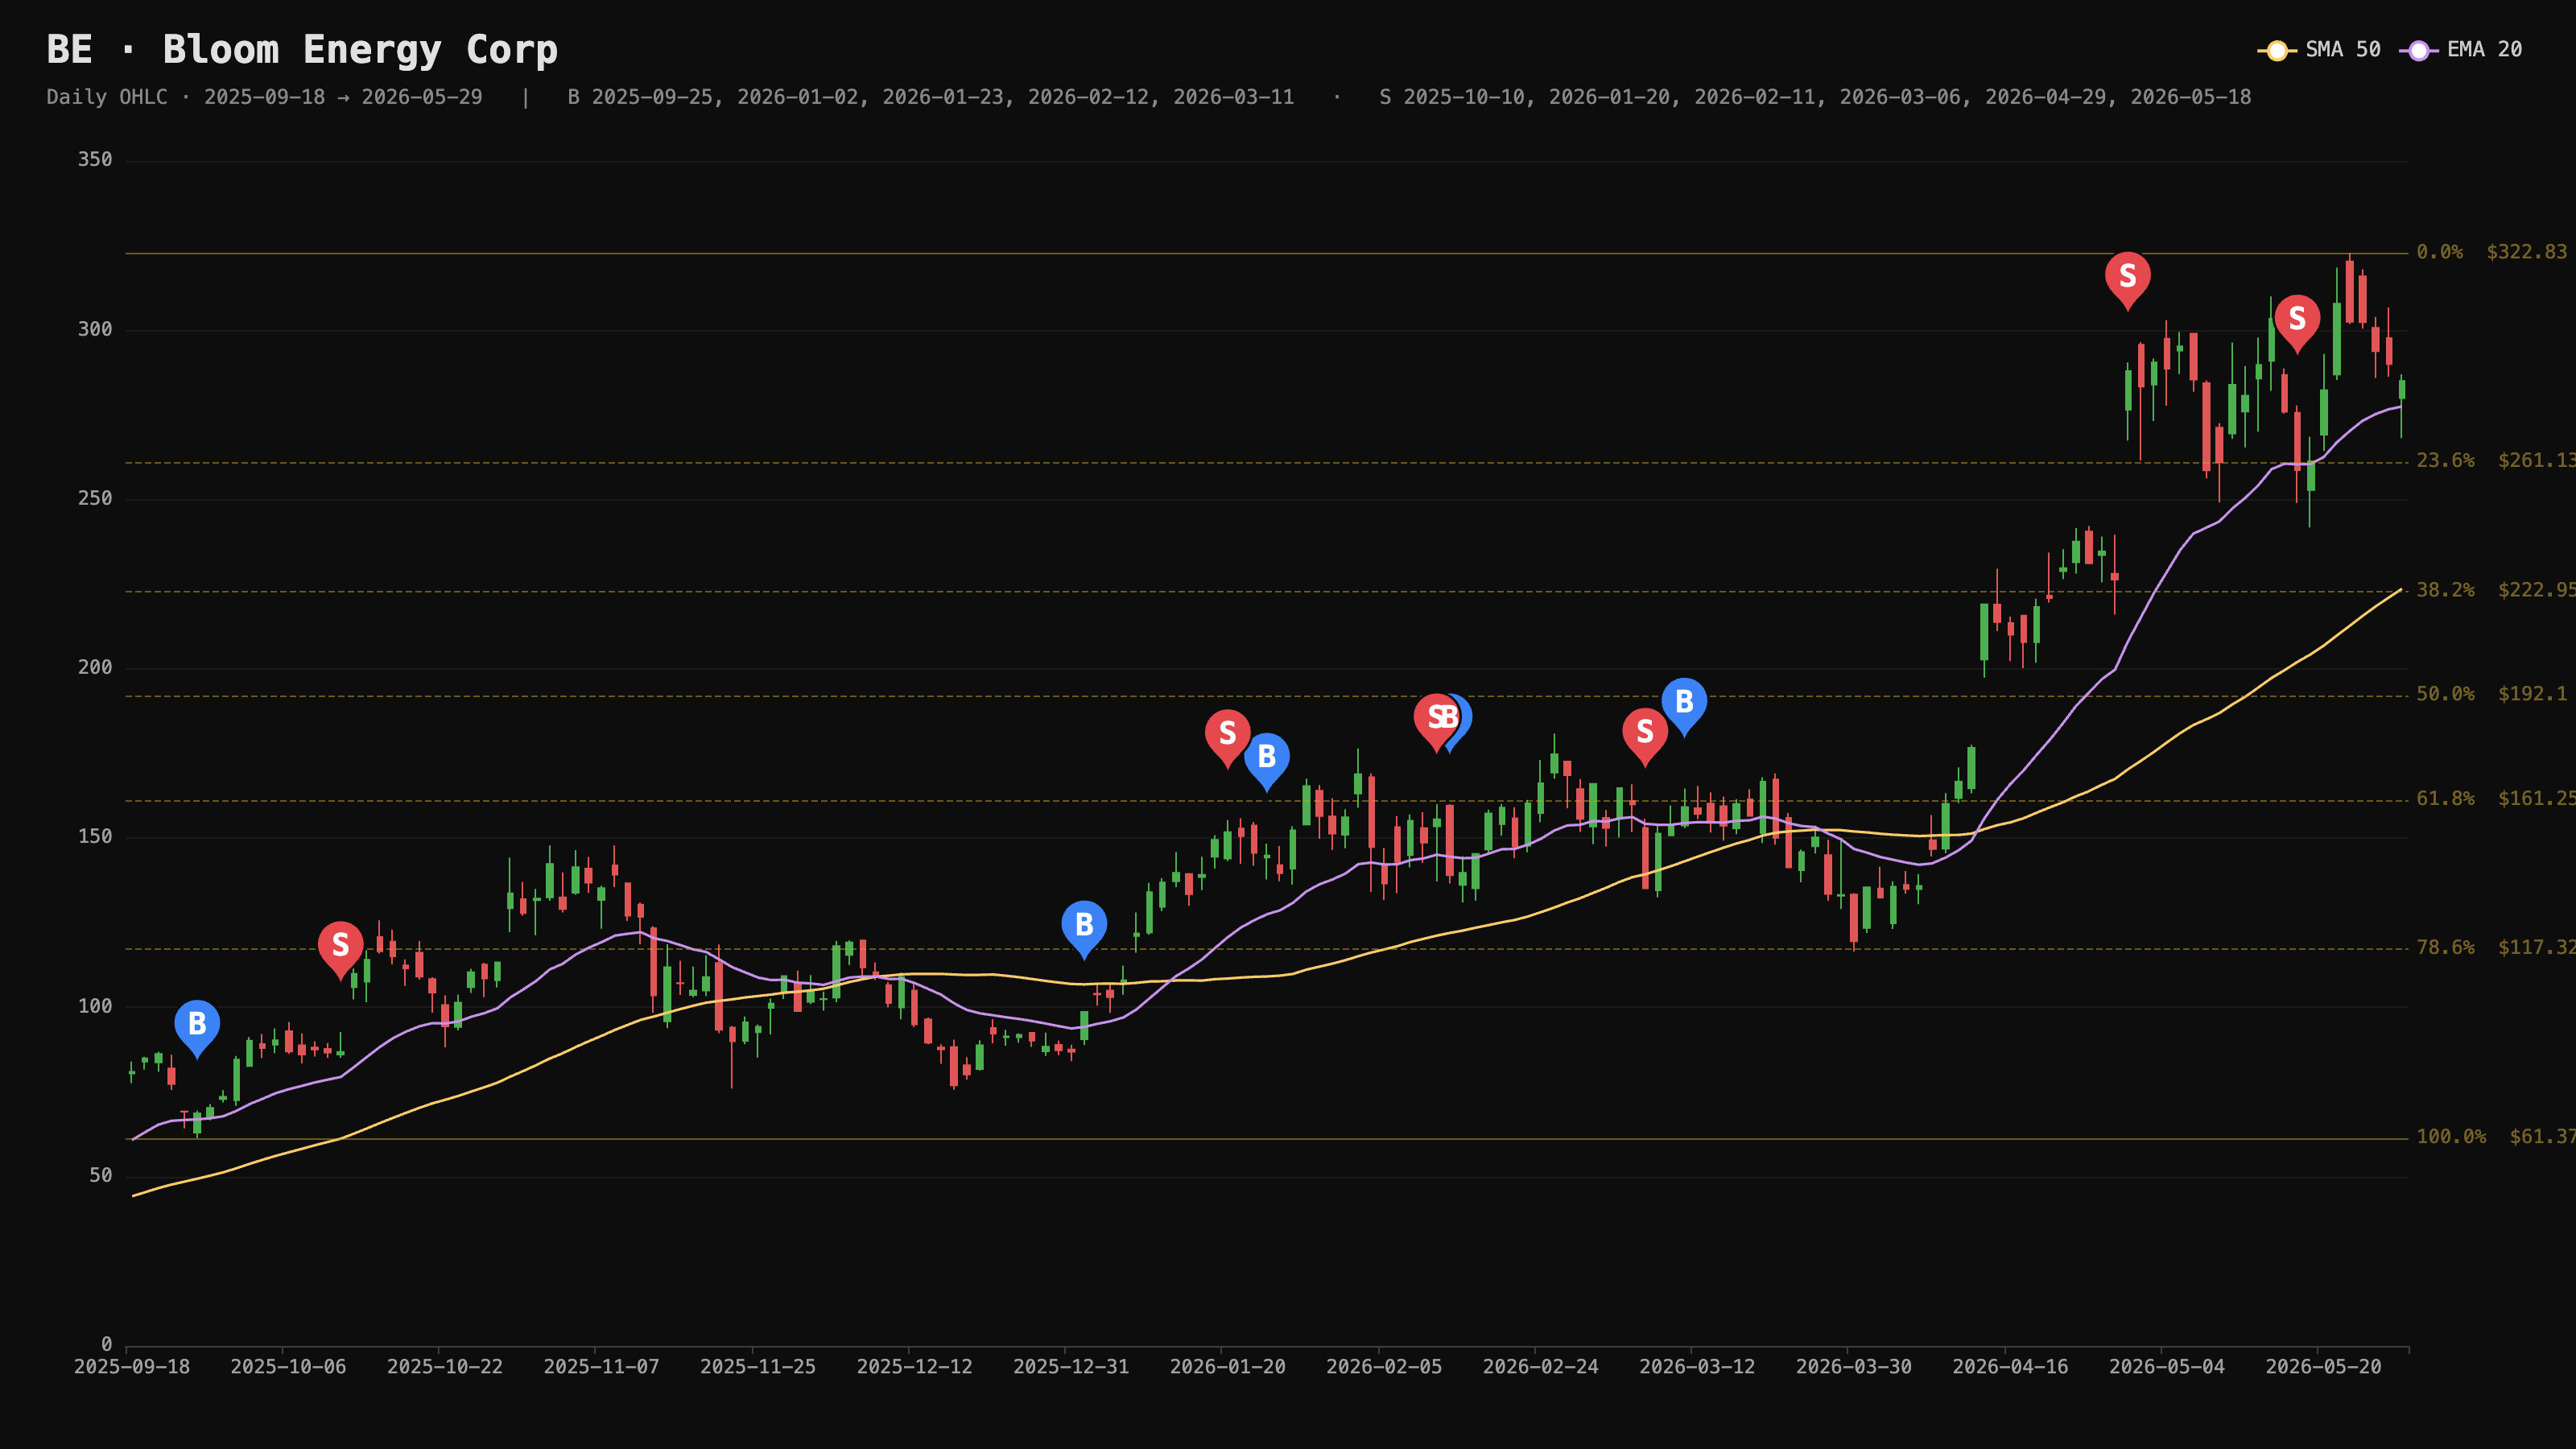Click the 2026-03-12 date axis label
Screen dimensions: 2576x1449
click(x=1697, y=1367)
